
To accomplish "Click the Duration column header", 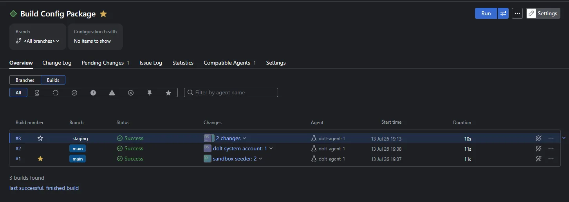I will 462,123.
